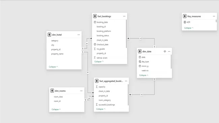Viewport: 219px width, 123px height.
Task: Click the dim_hotel table icon
Action: [49, 35]
